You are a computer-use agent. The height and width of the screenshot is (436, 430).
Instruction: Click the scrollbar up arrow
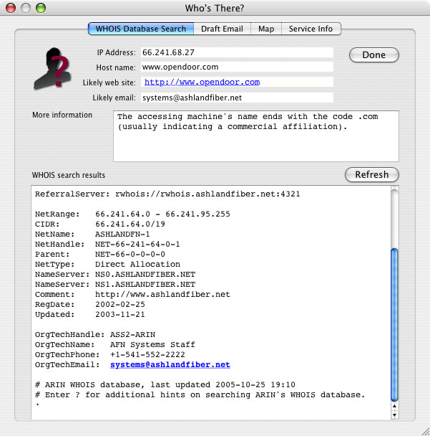click(x=394, y=407)
